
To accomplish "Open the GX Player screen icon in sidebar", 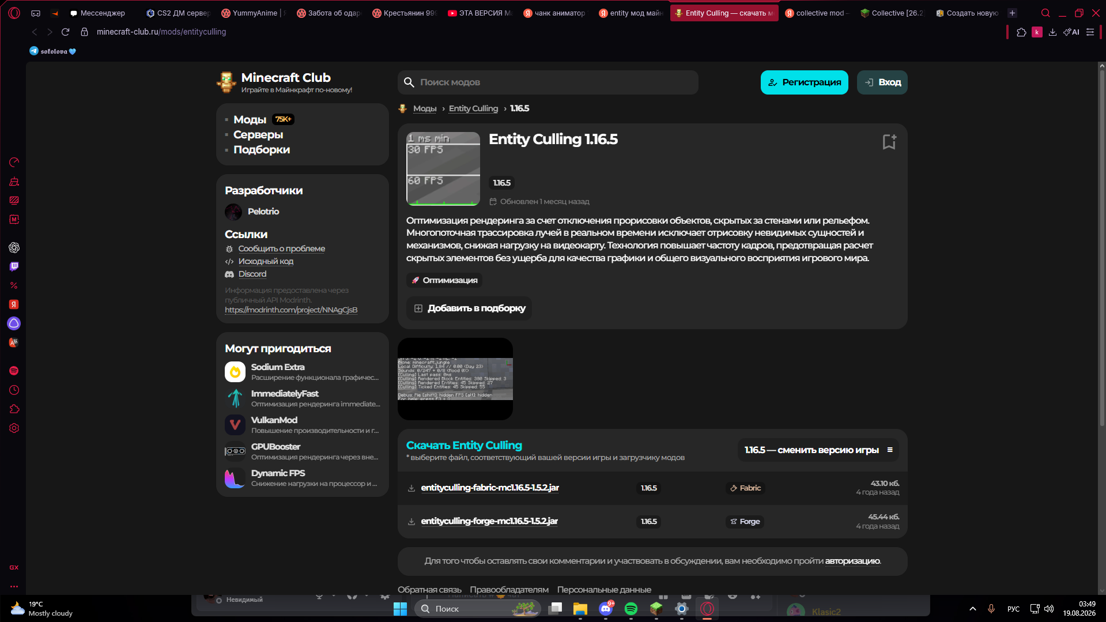I will [14, 201].
